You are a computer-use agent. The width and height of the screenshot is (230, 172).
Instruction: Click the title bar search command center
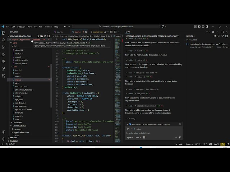[x=116, y=27]
